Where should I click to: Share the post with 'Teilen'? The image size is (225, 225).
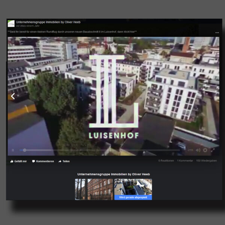click(x=64, y=161)
